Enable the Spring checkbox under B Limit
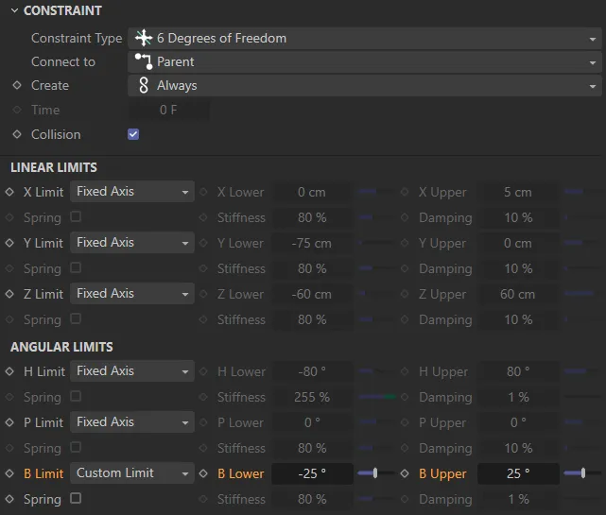Viewport: 606px width, 515px height. pyautogui.click(x=76, y=498)
